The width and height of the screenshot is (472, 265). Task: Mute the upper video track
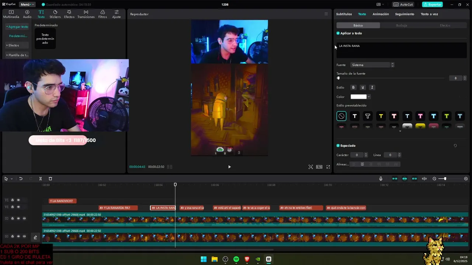[x=24, y=218]
